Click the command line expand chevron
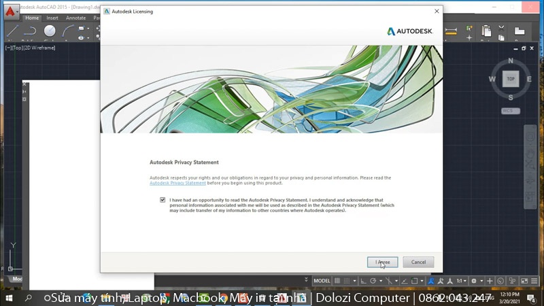 pos(306,279)
